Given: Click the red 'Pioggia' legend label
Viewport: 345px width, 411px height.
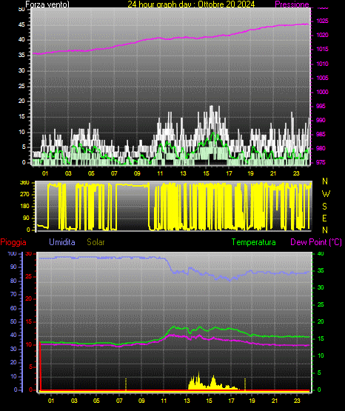Looking at the screenshot, I should click(x=13, y=242).
